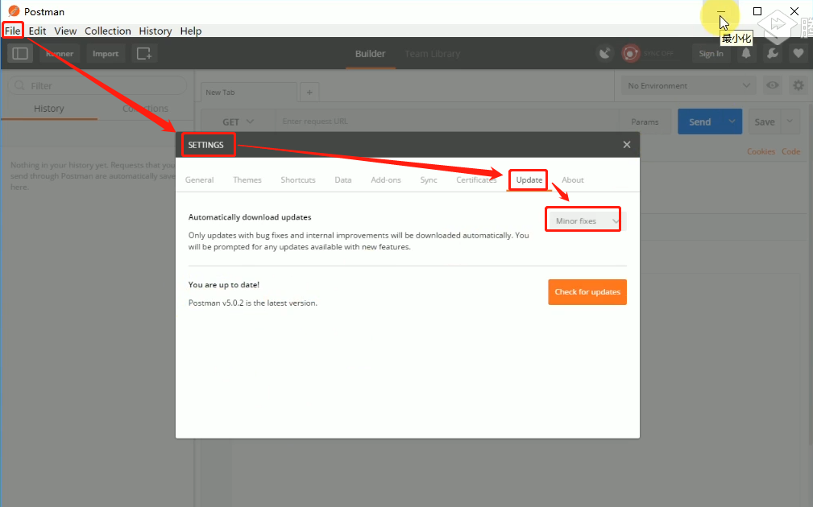The height and width of the screenshot is (507, 813).
Task: Switch to the Themes settings tab
Action: click(x=247, y=179)
